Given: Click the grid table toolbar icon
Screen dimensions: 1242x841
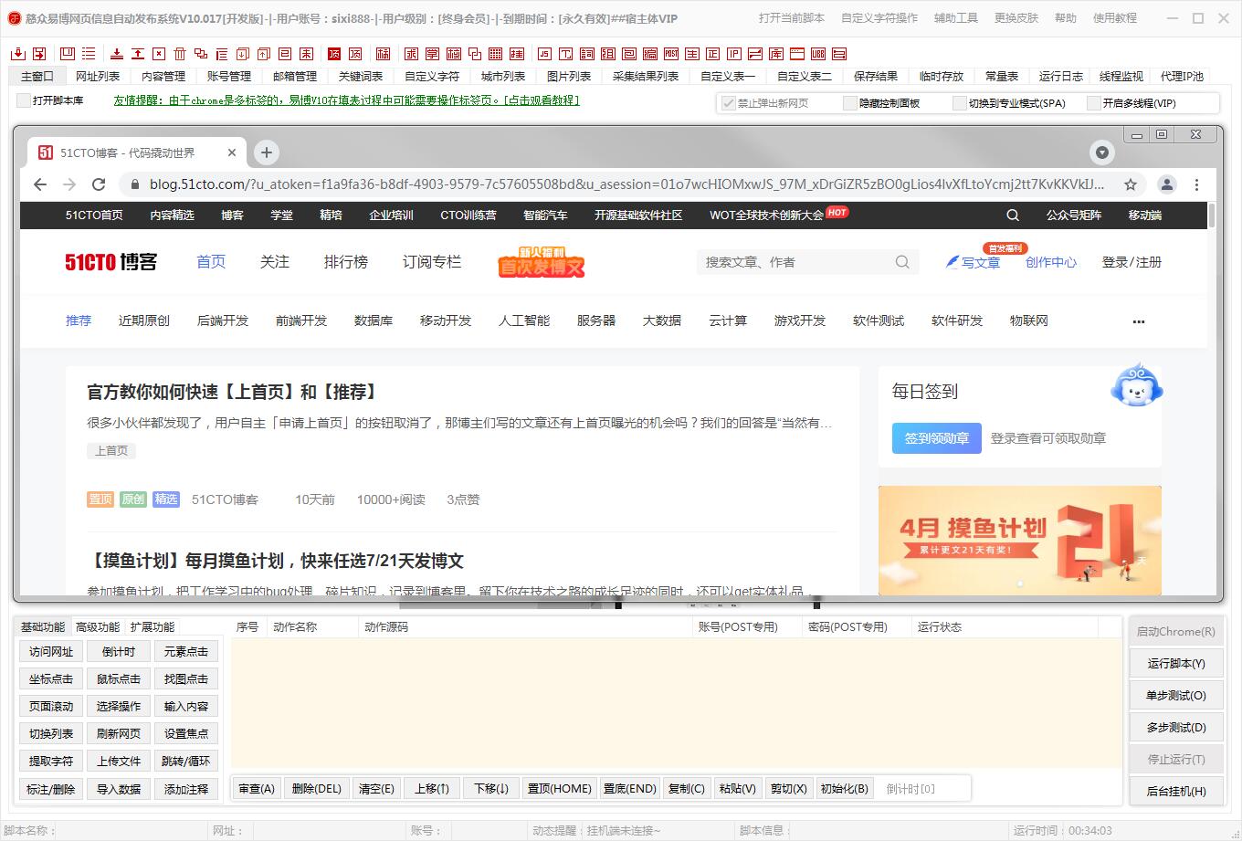Looking at the screenshot, I should (x=494, y=54).
